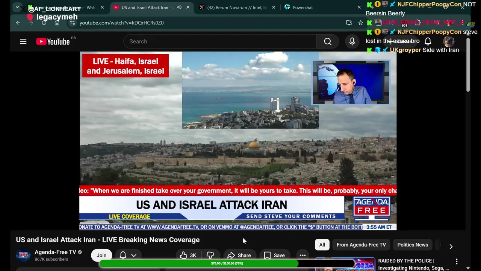Select Politics News filter chip
The height and width of the screenshot is (271, 481).
click(x=413, y=245)
